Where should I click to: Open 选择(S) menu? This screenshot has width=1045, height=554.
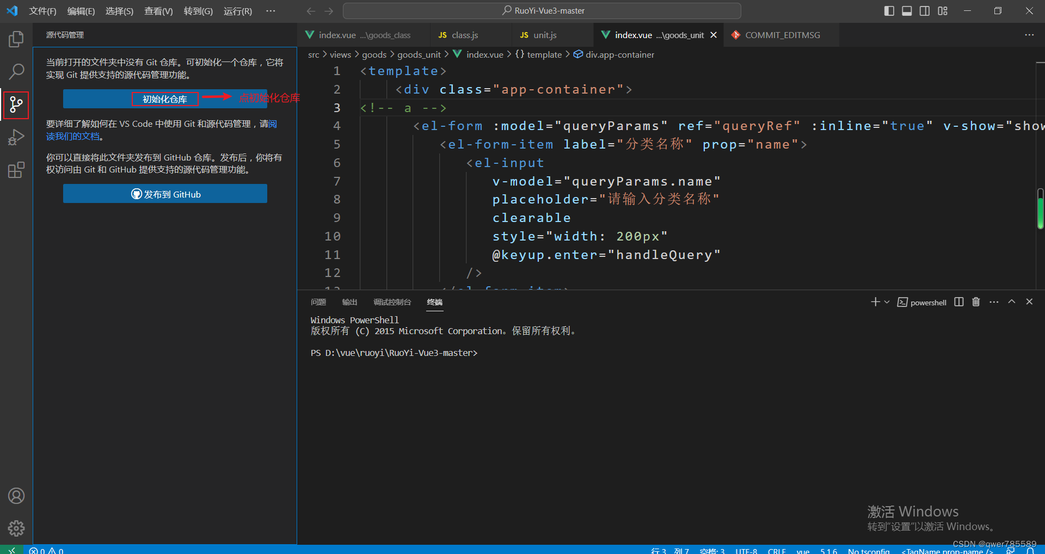coord(119,11)
